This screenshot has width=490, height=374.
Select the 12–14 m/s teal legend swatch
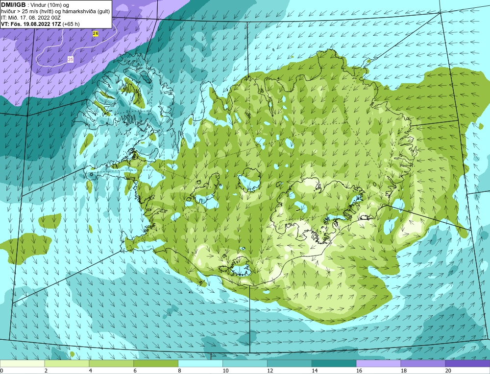click(x=290, y=364)
